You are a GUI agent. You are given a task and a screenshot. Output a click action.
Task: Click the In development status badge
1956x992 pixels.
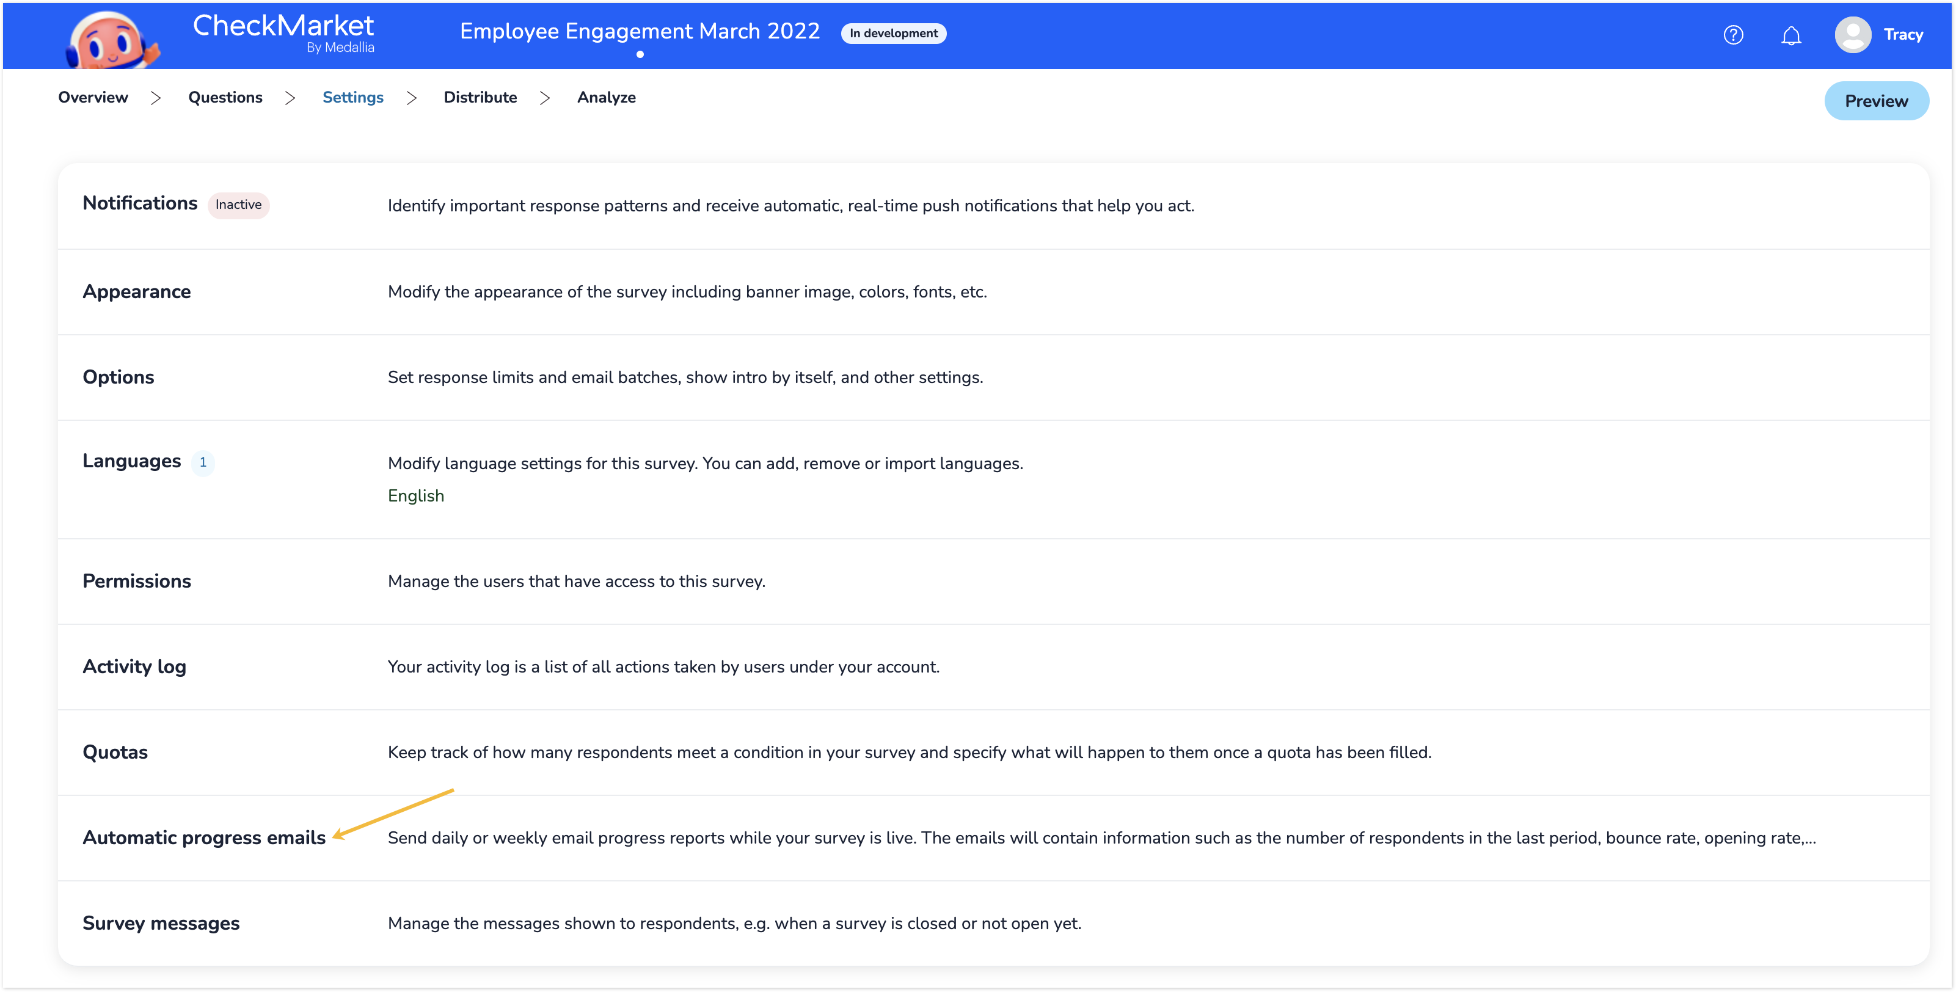893,34
